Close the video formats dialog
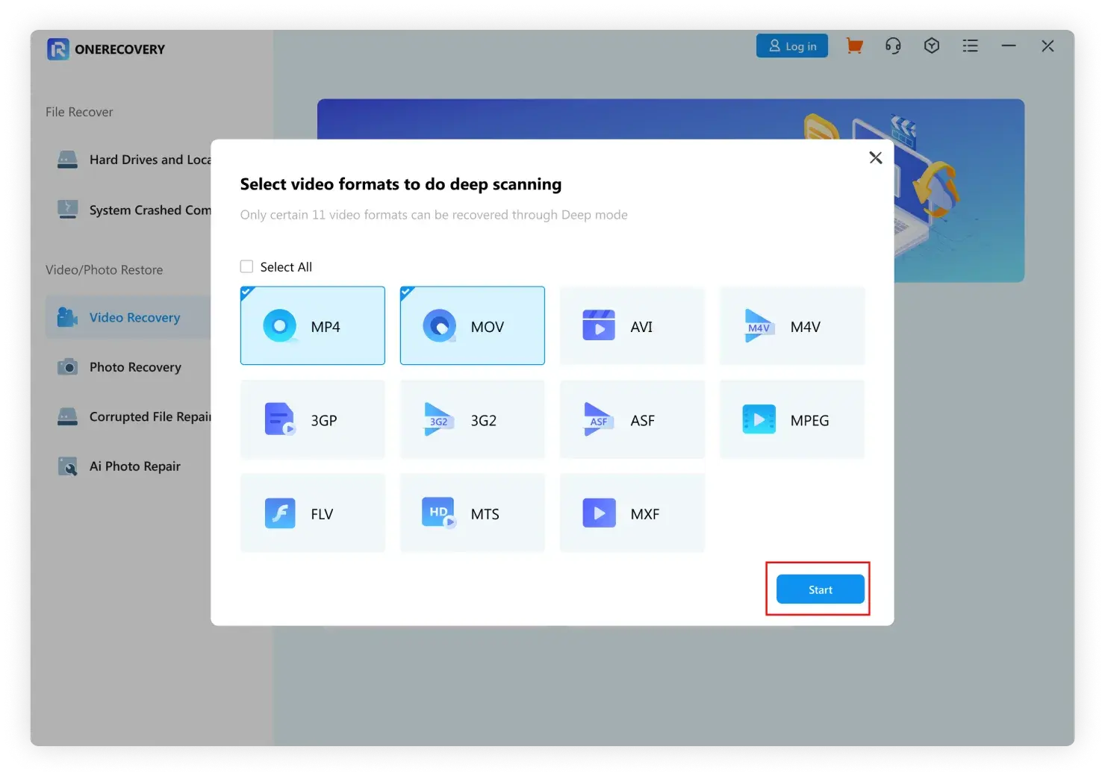The width and height of the screenshot is (1105, 776). [876, 158]
